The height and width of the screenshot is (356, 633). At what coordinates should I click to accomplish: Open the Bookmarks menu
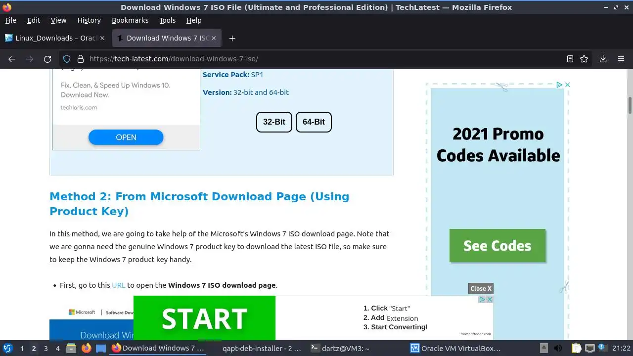[x=130, y=20]
